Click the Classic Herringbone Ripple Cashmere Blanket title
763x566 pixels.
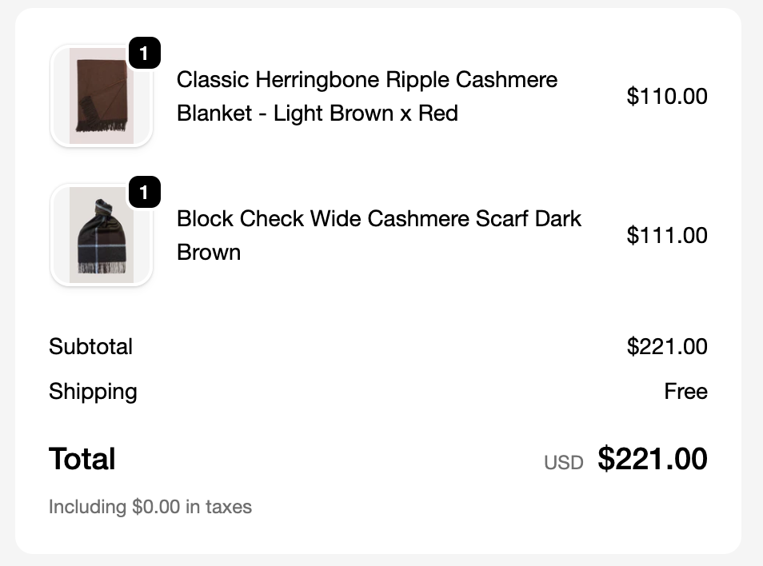366,80
